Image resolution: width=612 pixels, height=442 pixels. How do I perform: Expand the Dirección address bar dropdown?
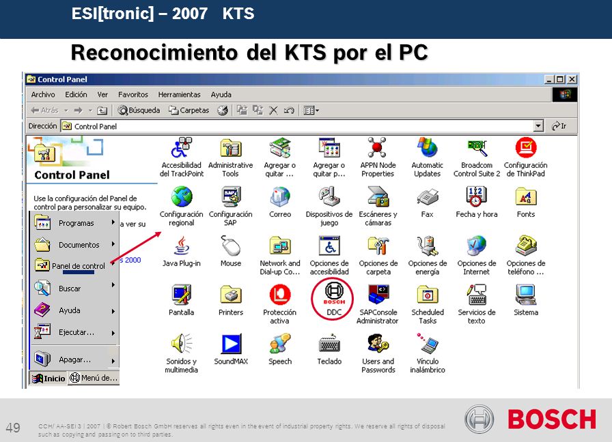coord(539,126)
